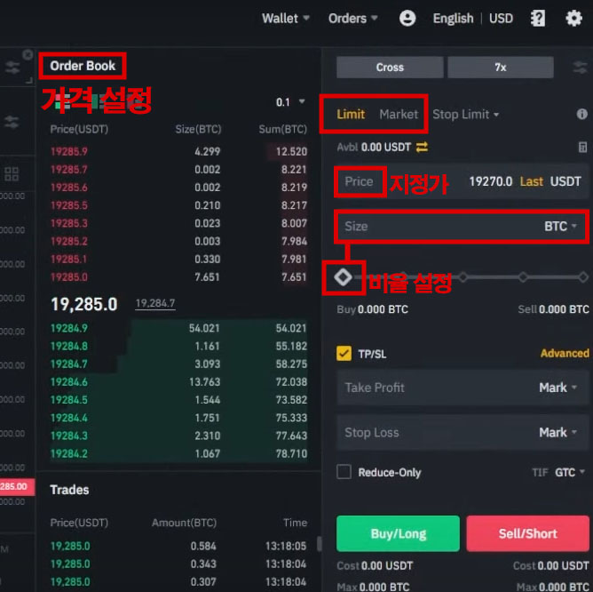Screen dimensions: 593x592
Task: Select the Limit order tab
Action: (351, 115)
